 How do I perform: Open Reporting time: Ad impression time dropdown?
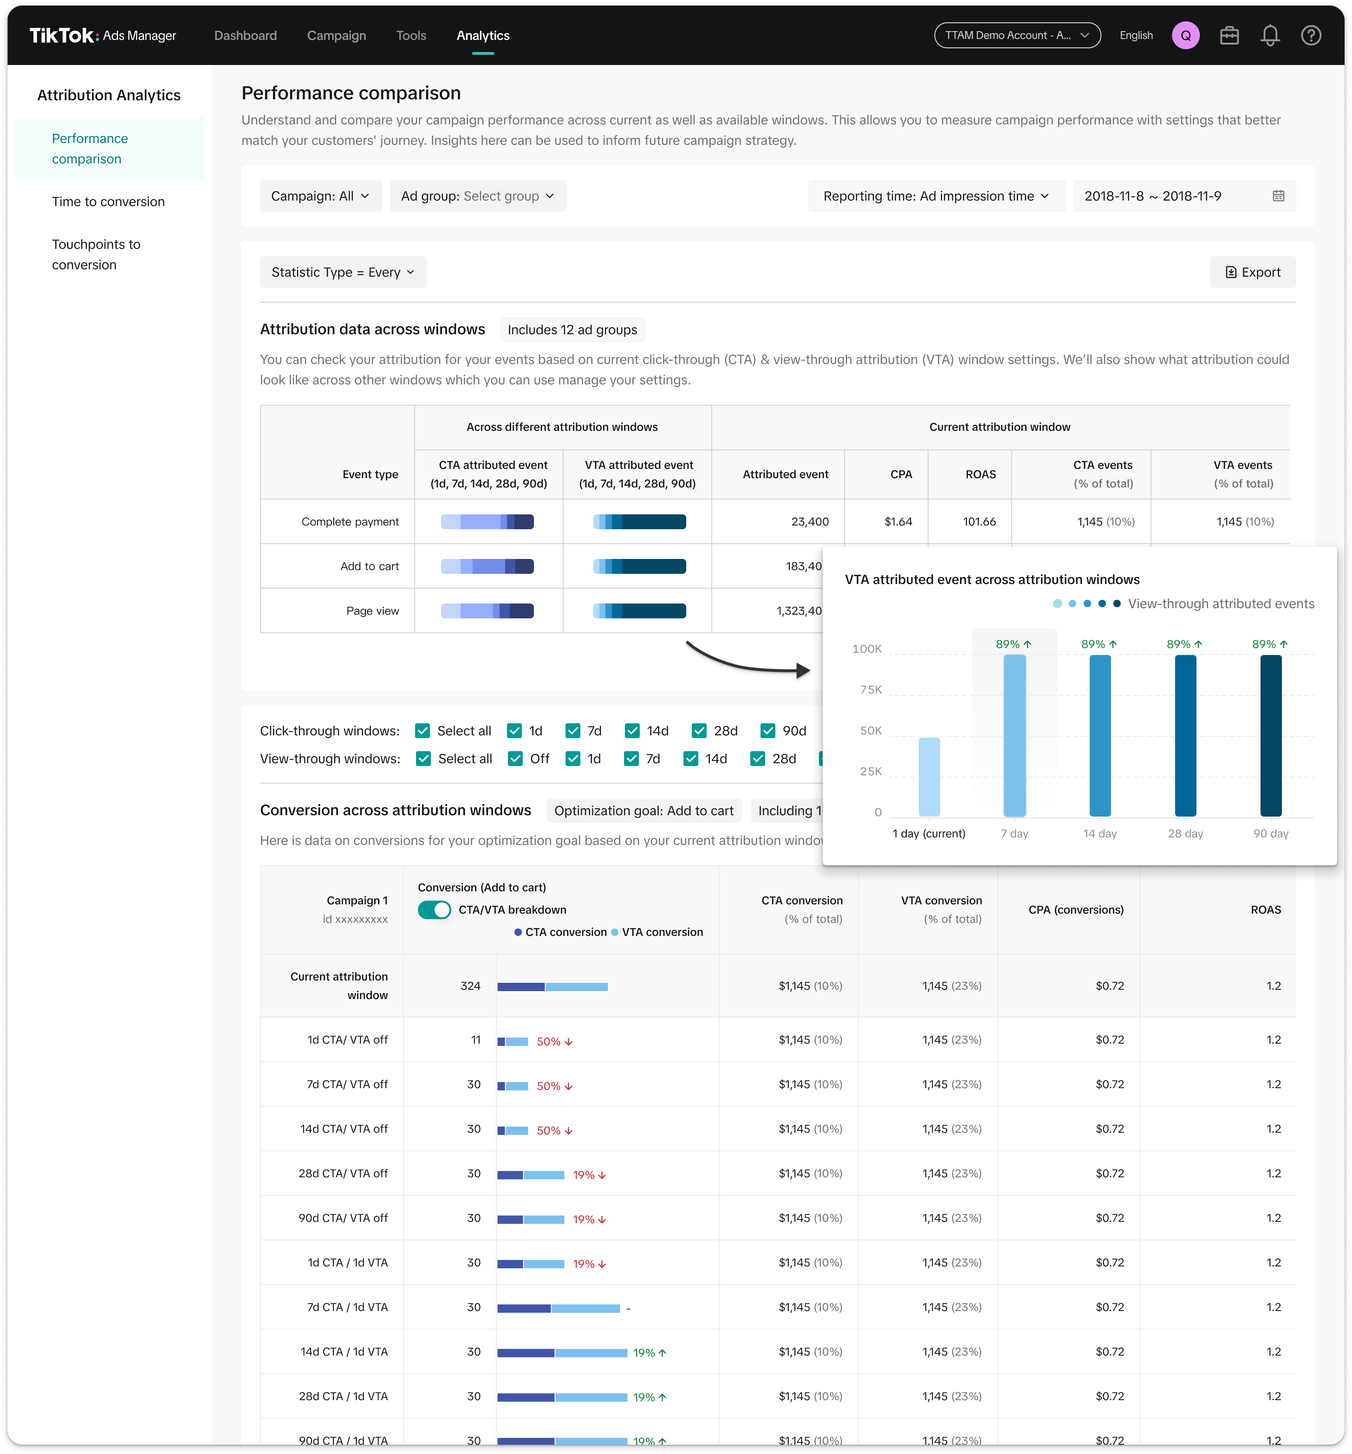(936, 196)
